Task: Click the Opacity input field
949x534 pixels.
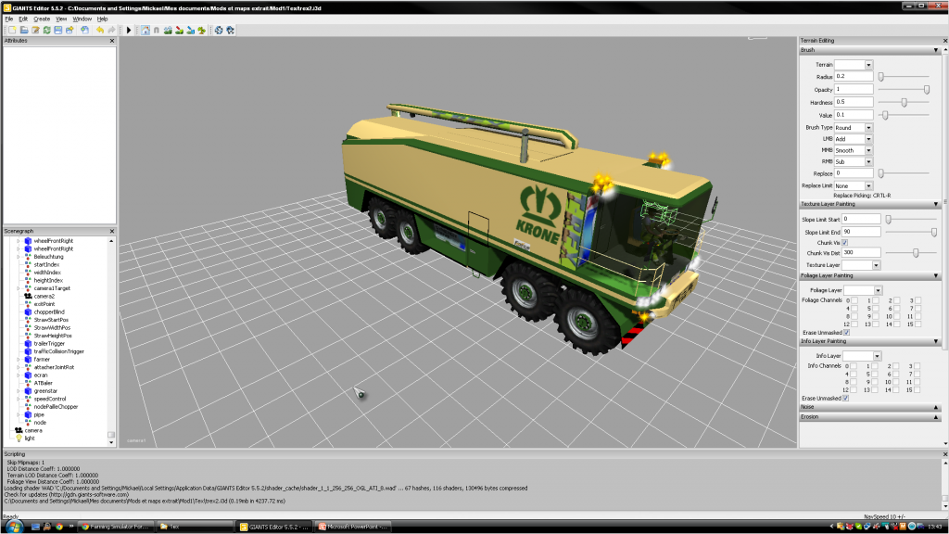Action: (x=854, y=89)
